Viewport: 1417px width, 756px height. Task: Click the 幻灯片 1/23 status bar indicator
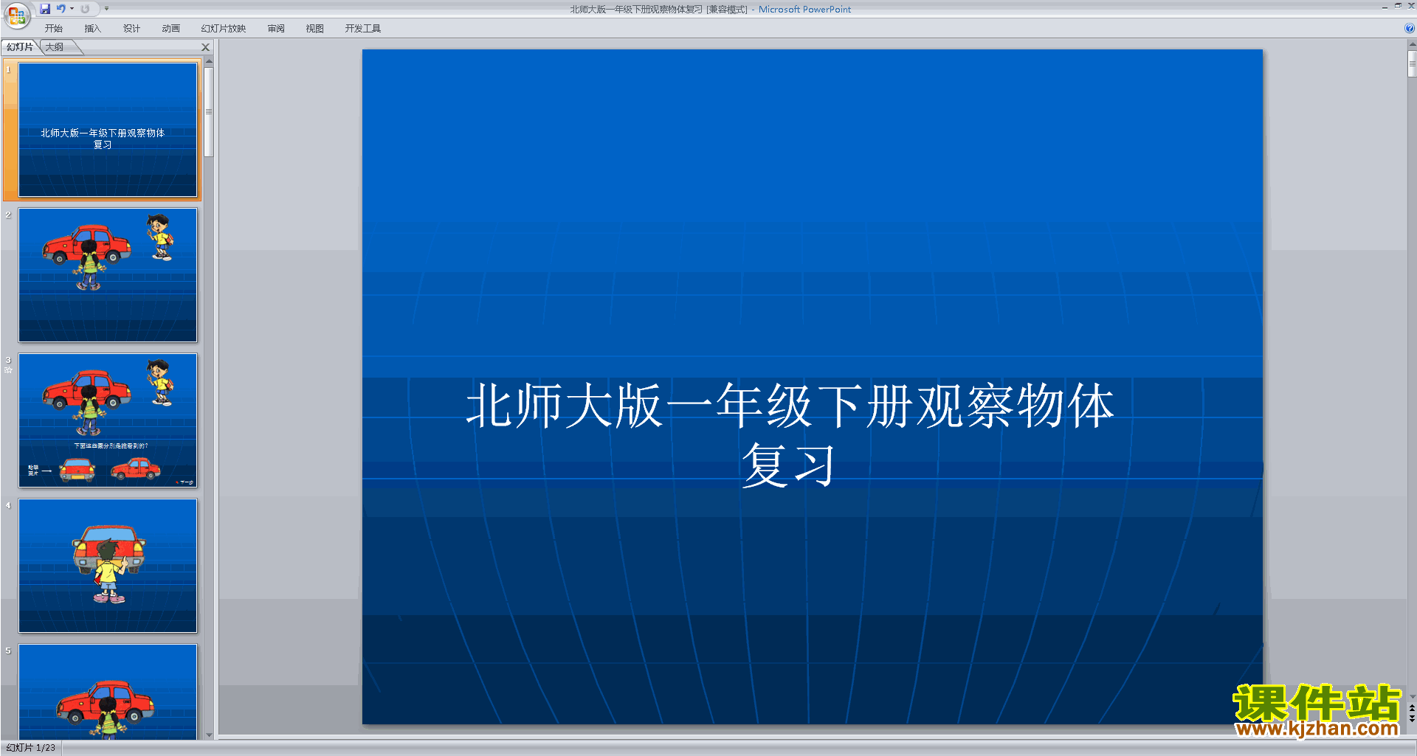(x=31, y=748)
